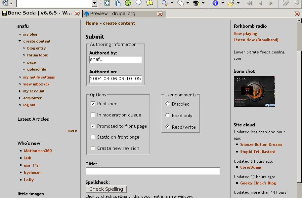Uncheck the Published checkbox

pos(93,104)
